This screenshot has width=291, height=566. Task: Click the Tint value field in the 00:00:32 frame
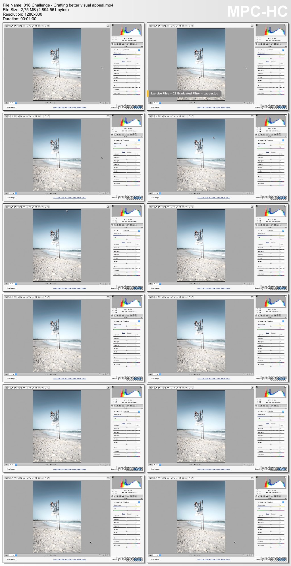click(x=138, y=328)
